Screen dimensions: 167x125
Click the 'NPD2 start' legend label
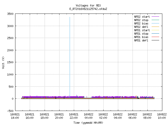click(142, 17)
